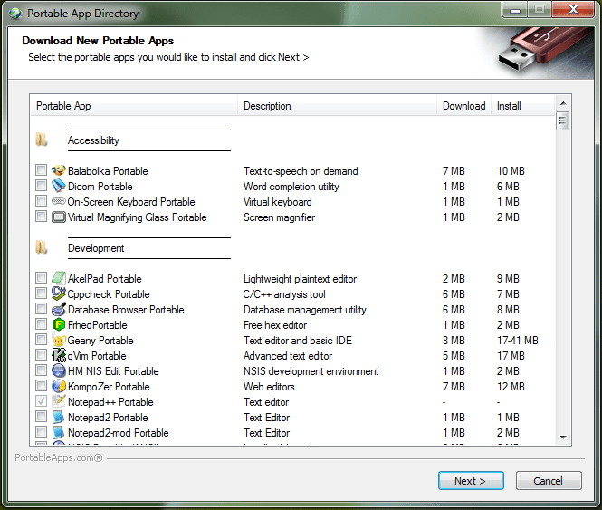Click the Cancel button
The width and height of the screenshot is (602, 510).
(549, 481)
